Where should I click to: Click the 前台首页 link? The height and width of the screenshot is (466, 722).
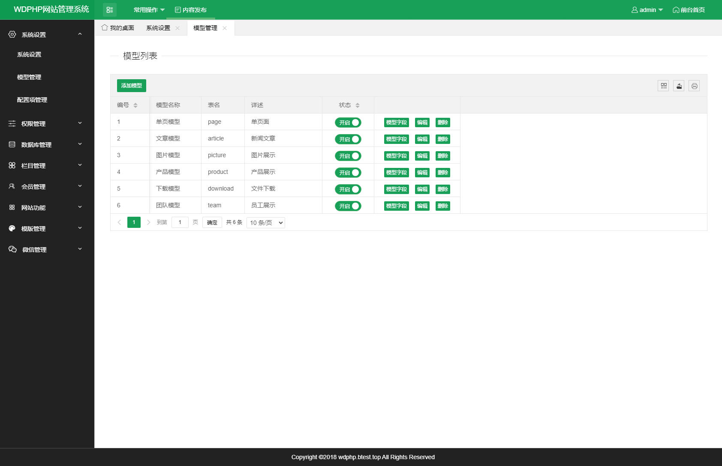(x=689, y=10)
